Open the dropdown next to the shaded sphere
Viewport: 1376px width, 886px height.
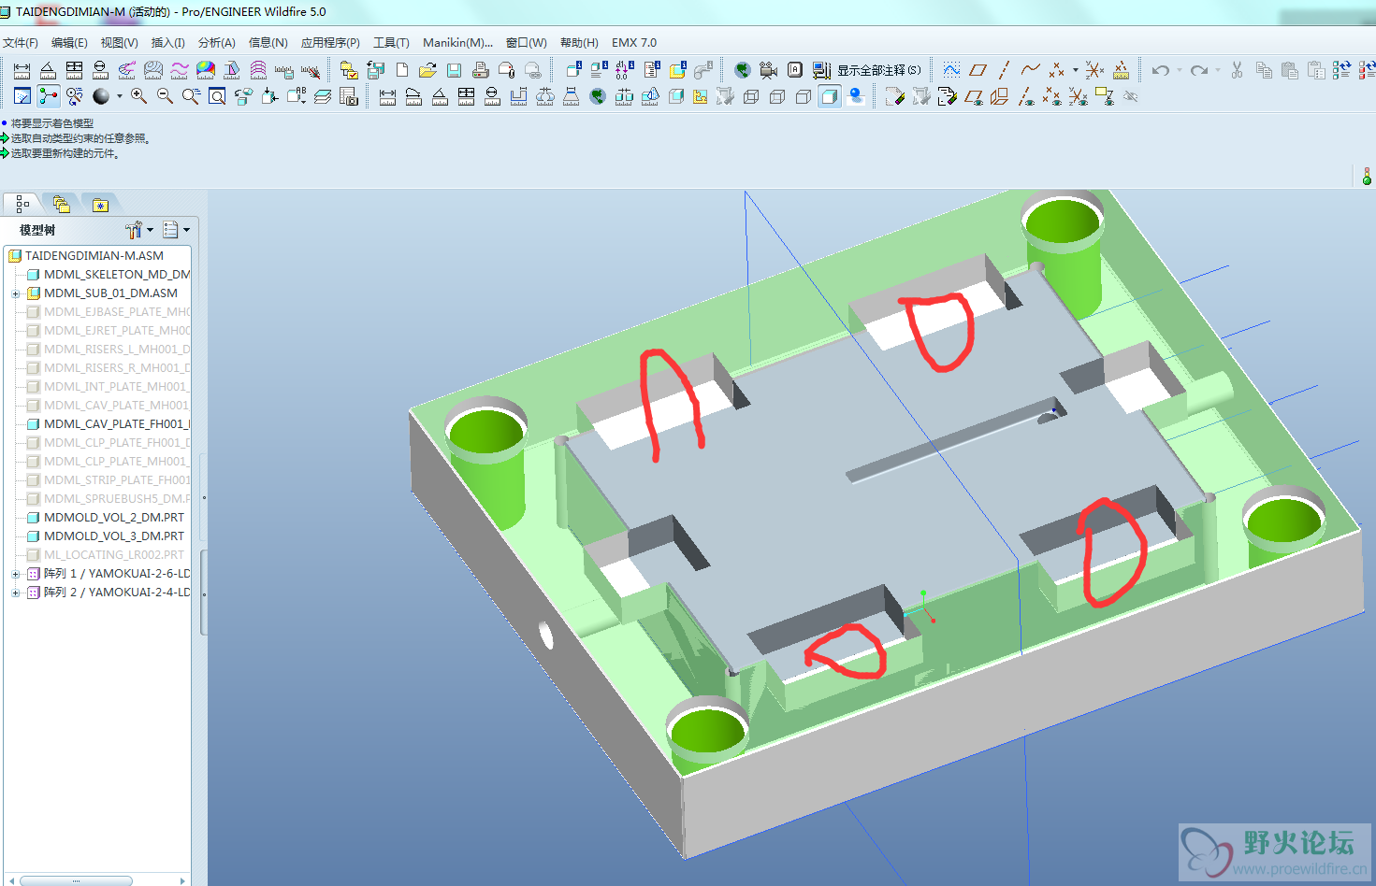point(120,96)
